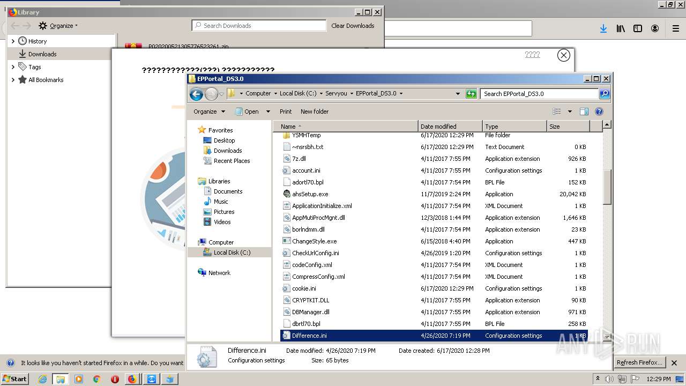
Task: Click the Search EPPortal_DS3.0 field
Action: [539, 94]
